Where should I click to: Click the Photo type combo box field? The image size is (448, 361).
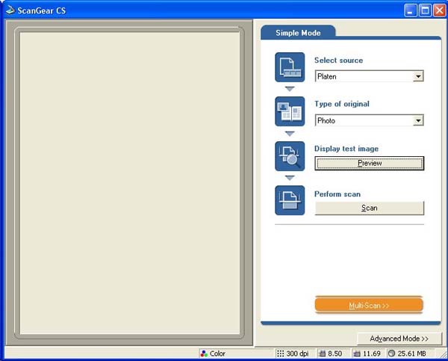(369, 120)
